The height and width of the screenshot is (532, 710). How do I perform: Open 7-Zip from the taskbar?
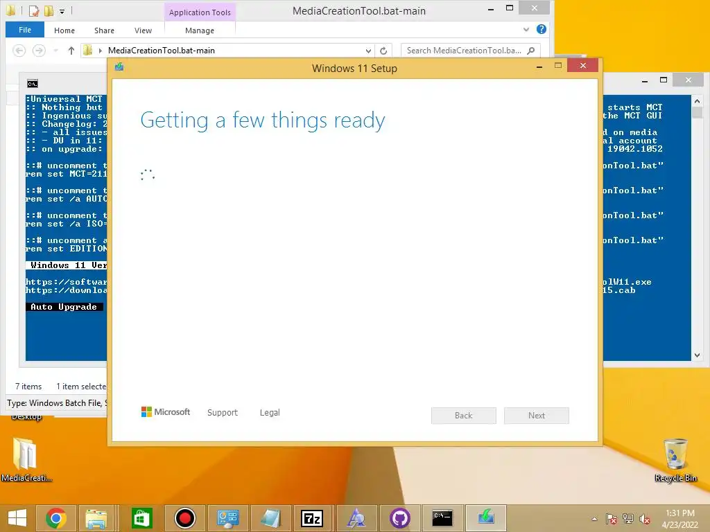[313, 518]
